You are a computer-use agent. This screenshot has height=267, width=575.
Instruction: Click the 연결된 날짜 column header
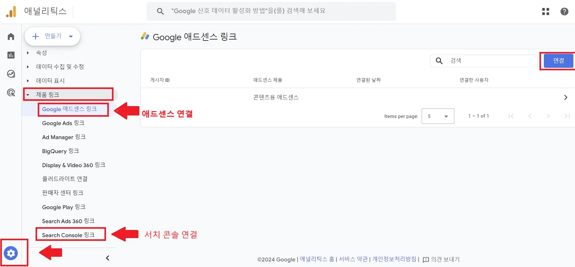(x=369, y=80)
